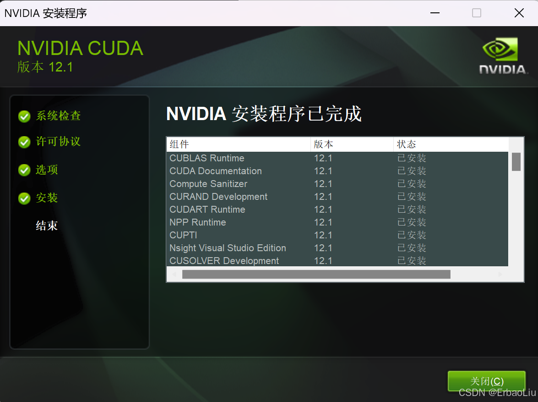Select the Nsight Visual Studio Edition row
Screen dimensions: 538x402
tap(228, 248)
